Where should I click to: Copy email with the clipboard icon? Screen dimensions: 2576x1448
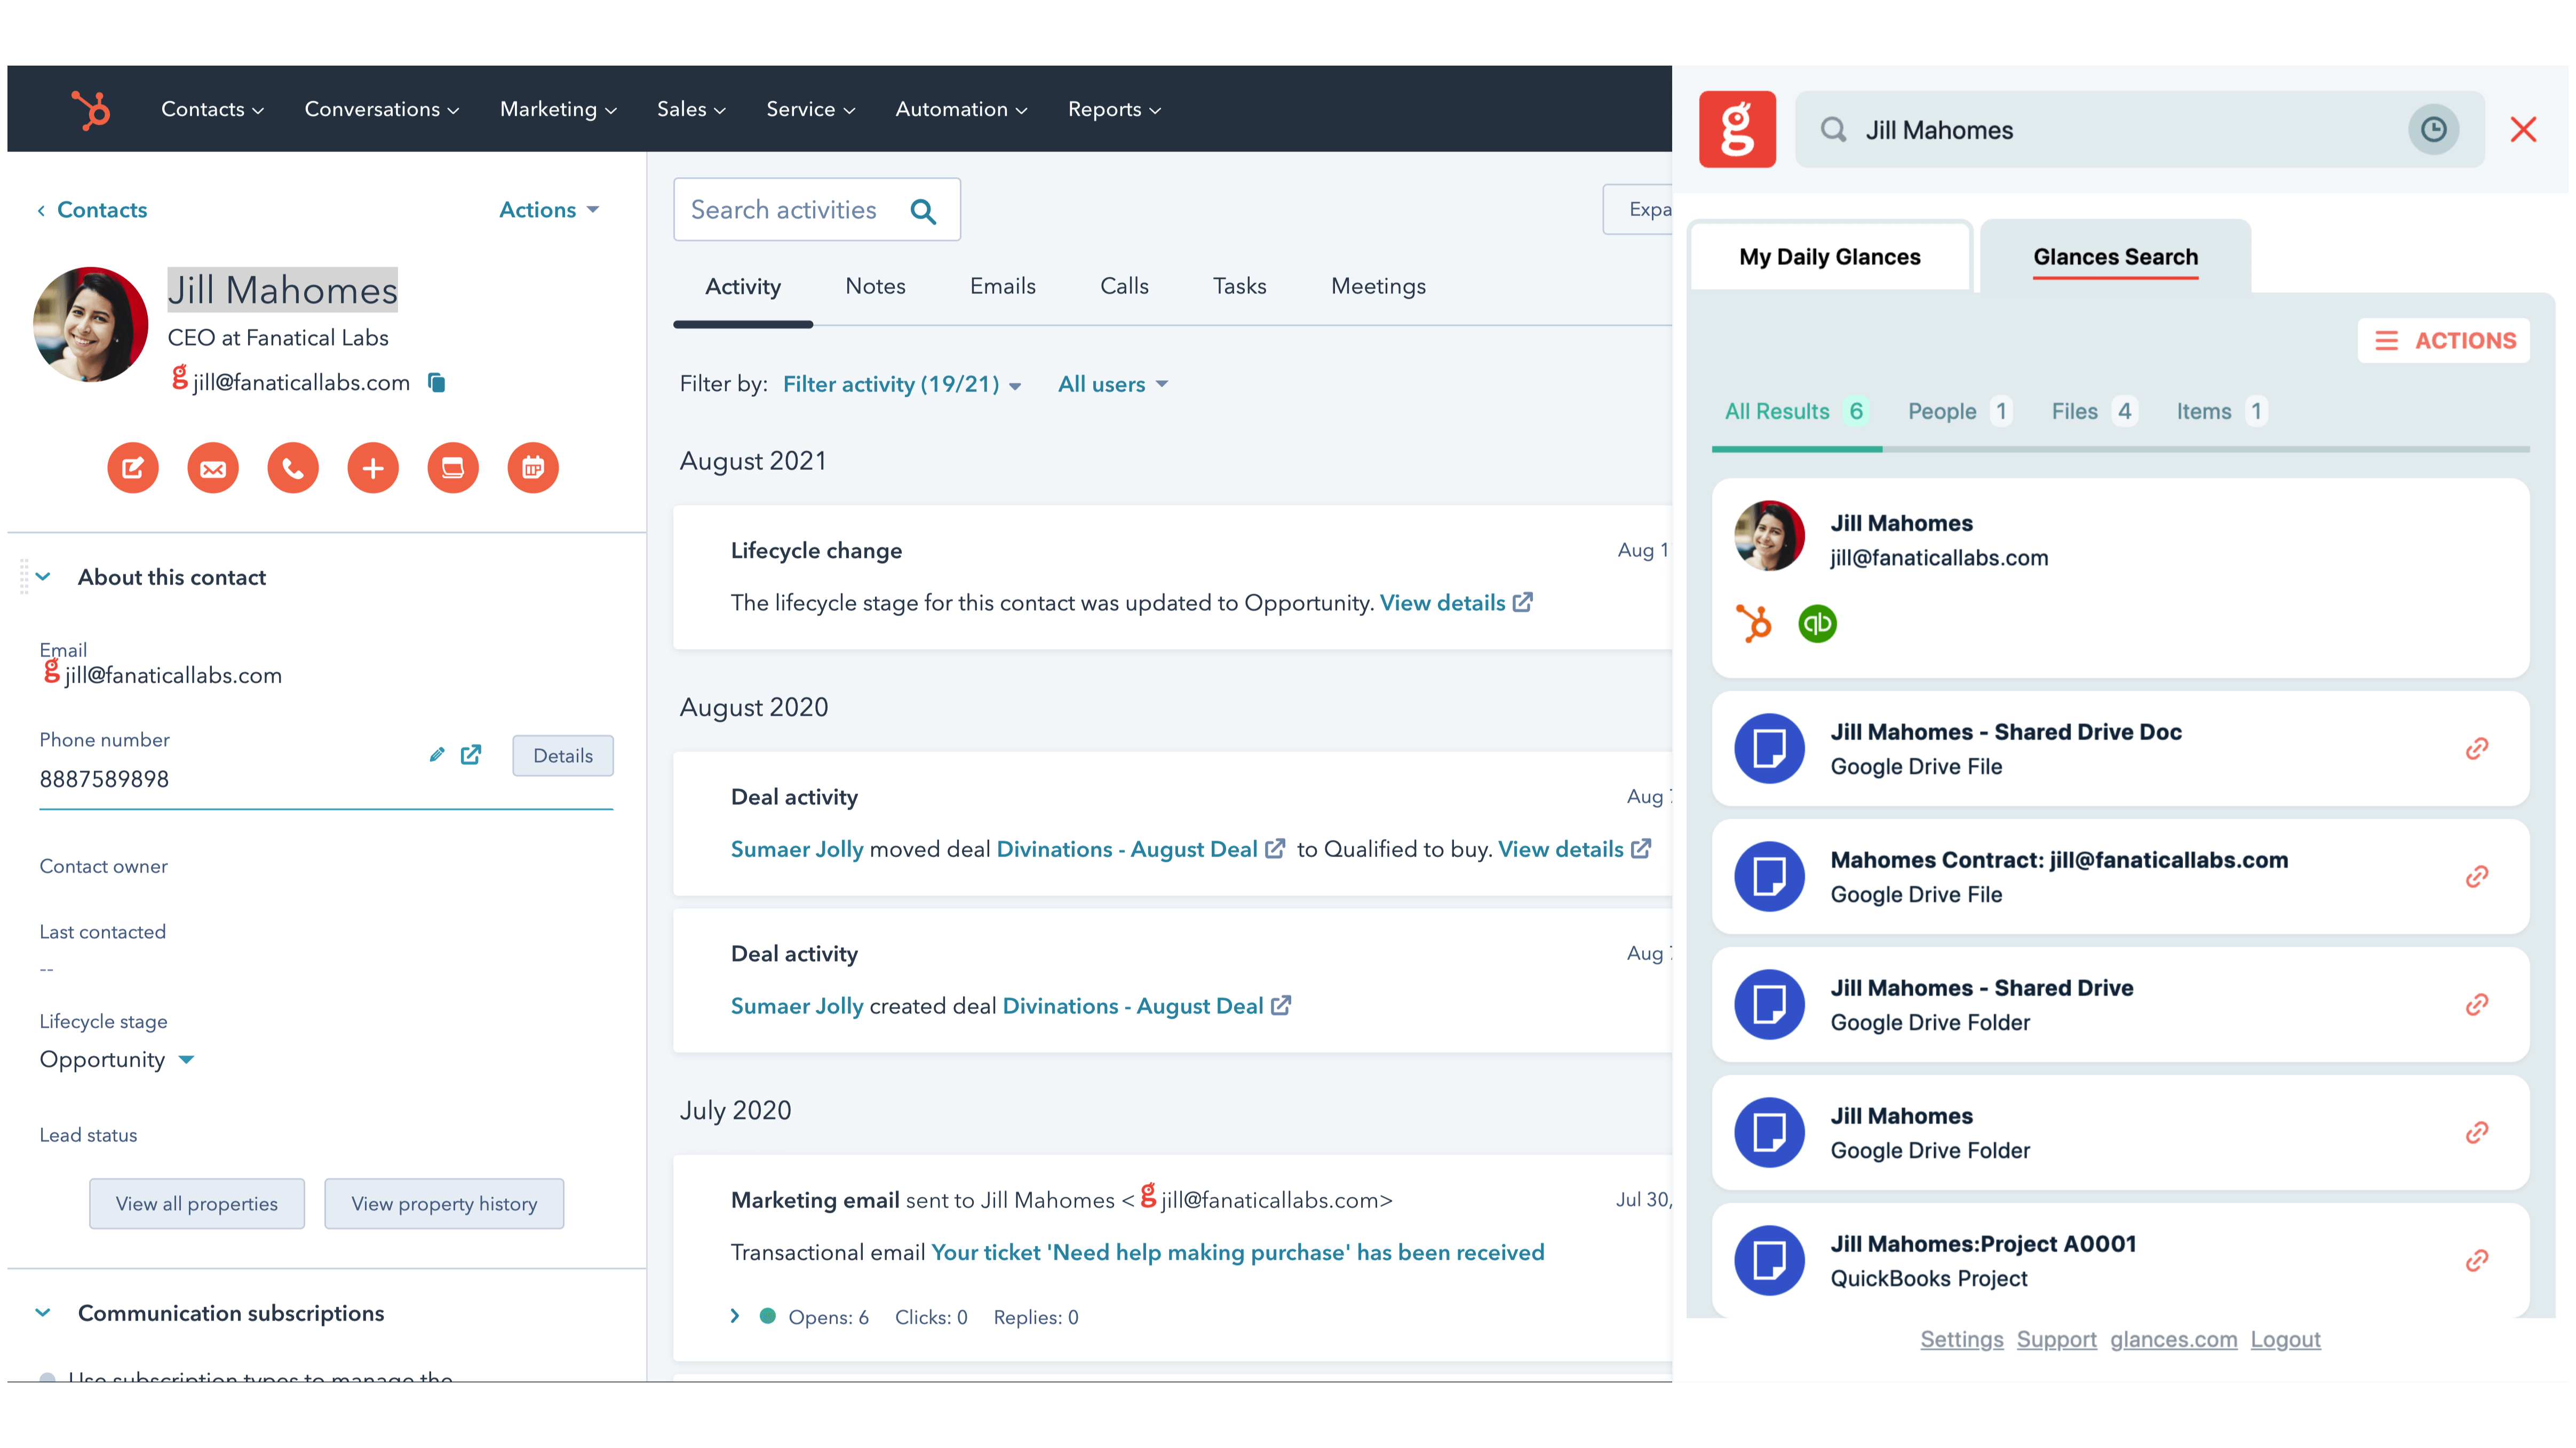point(437,383)
